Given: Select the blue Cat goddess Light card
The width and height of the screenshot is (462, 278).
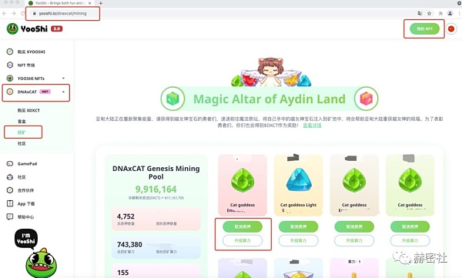Looking at the screenshot, I should click(299, 185).
